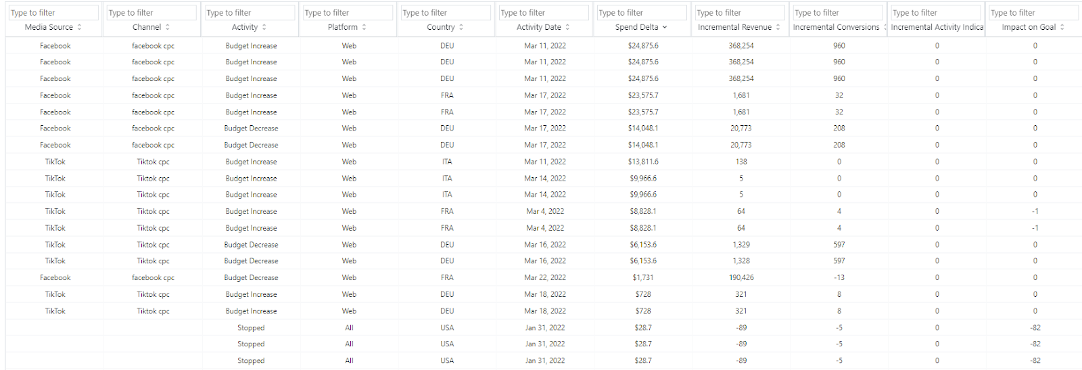This screenshot has width=1082, height=370.
Task: Click the Channel filter input
Action: tap(152, 13)
